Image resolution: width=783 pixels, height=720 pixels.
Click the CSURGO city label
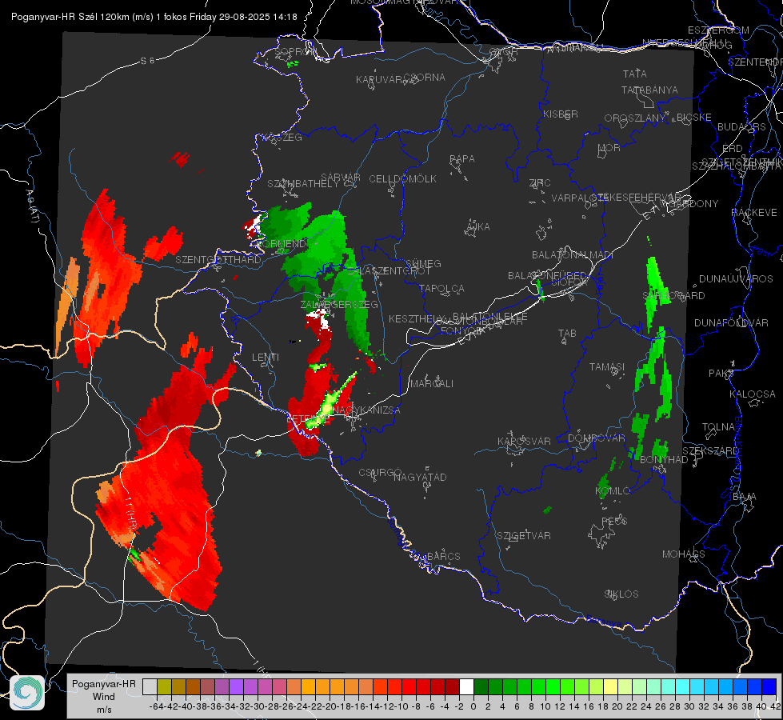(380, 473)
